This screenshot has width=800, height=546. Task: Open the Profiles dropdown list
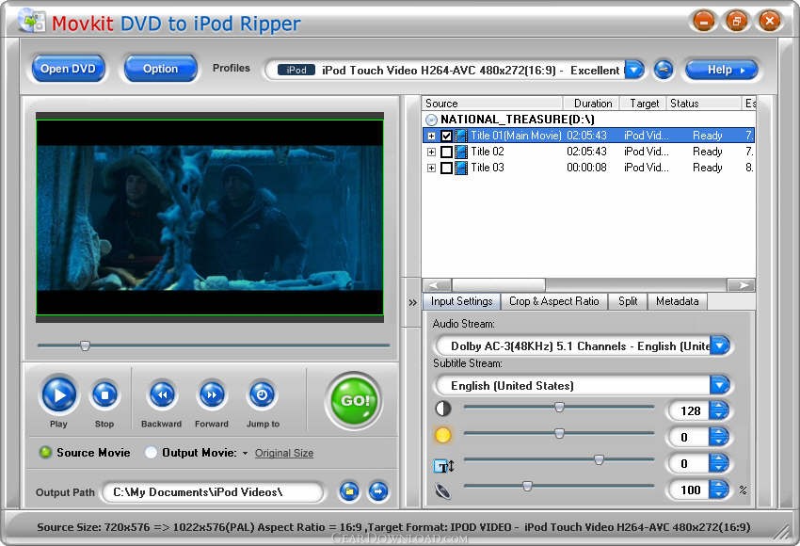click(634, 70)
